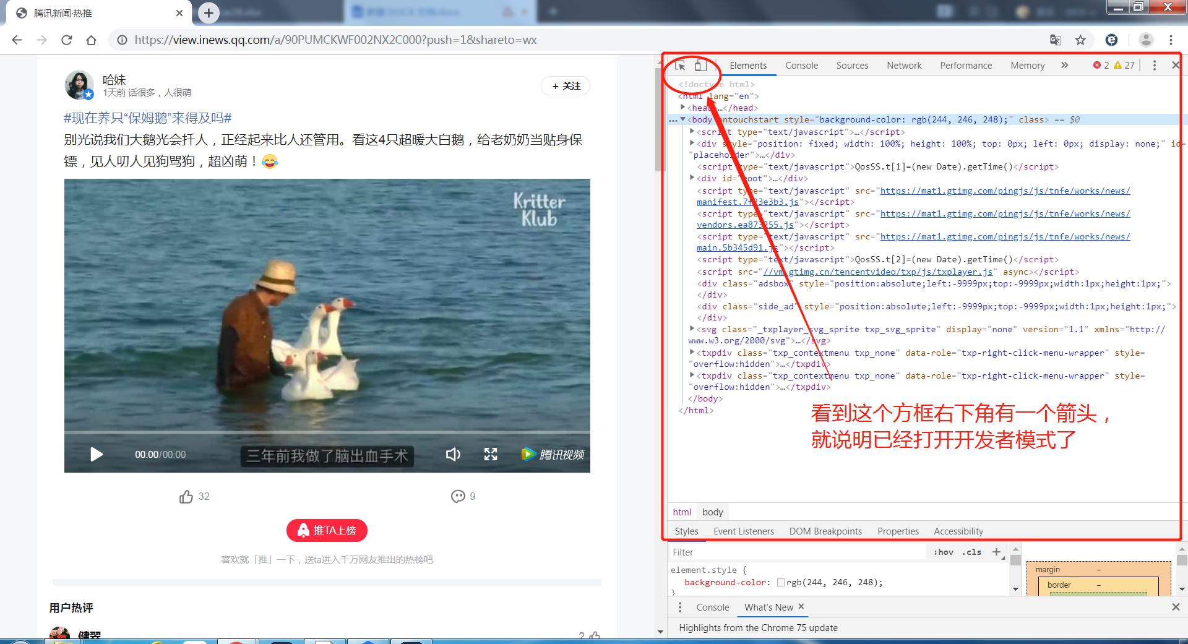
Task: Expand the last txpdiv txp_contextmenu node
Action: [x=692, y=376]
